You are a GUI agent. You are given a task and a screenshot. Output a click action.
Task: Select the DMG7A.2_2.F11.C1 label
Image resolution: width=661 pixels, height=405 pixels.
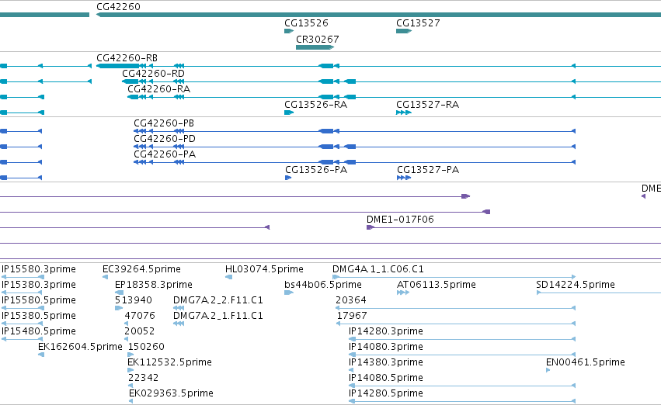coord(218,300)
